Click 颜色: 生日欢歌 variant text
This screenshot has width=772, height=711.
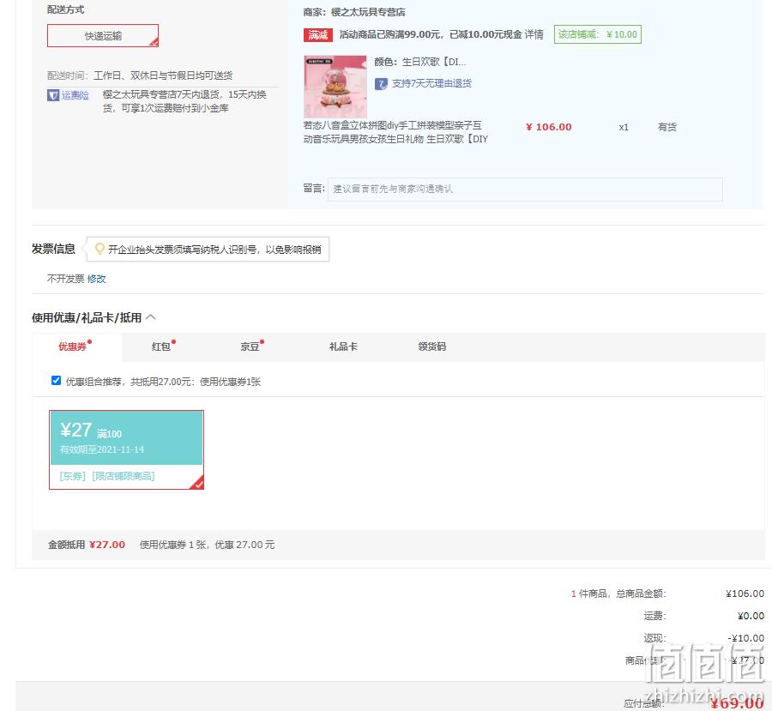click(420, 62)
